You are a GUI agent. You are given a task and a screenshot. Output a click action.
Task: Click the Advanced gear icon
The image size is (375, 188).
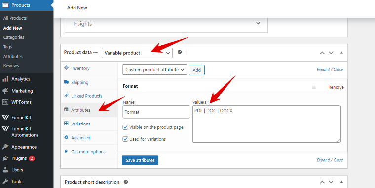click(x=67, y=137)
